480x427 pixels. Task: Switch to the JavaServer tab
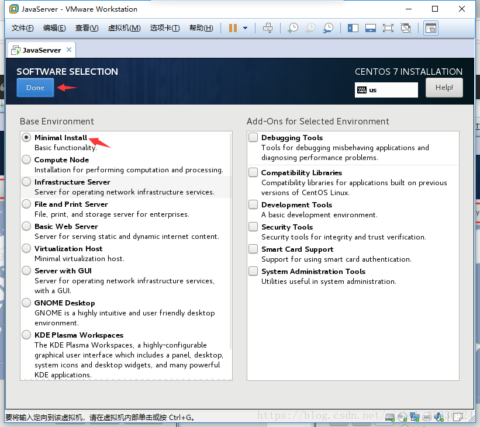point(42,50)
